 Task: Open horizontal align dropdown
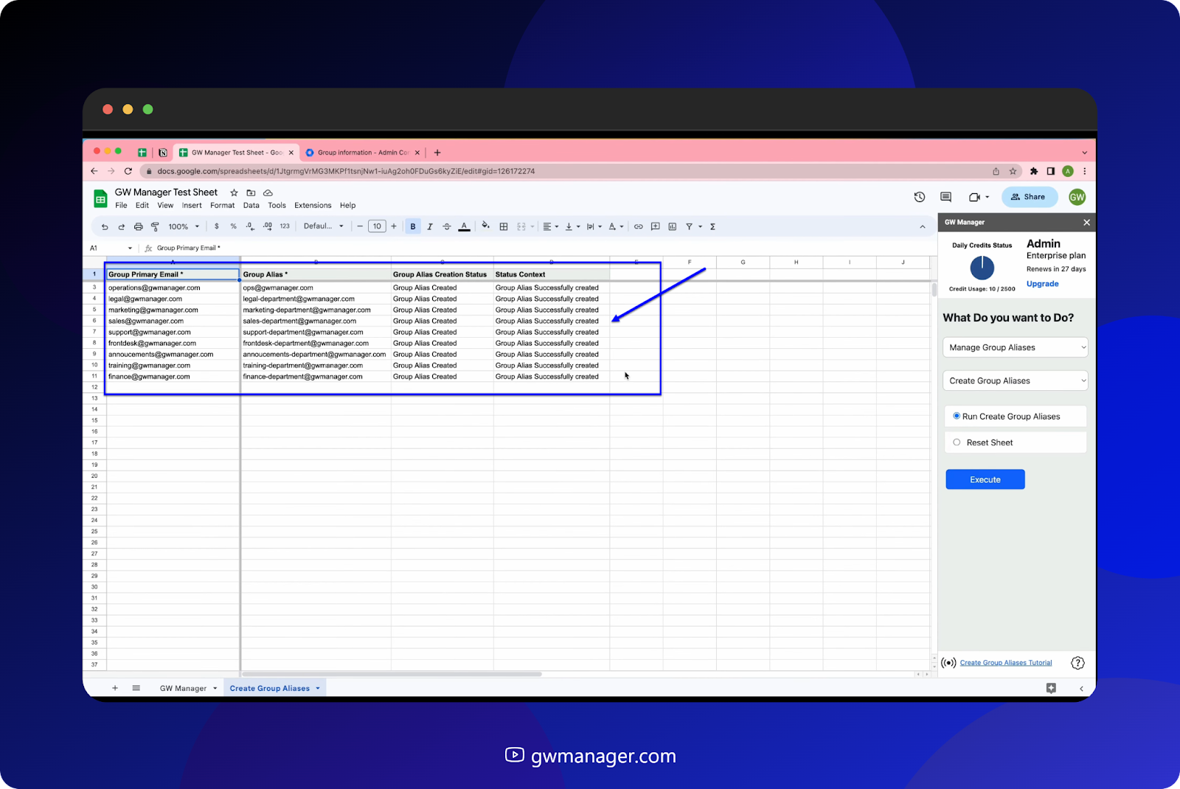[x=551, y=226]
